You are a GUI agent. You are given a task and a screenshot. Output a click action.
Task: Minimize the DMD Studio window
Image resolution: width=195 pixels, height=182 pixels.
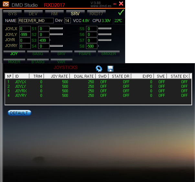pos(115,4)
